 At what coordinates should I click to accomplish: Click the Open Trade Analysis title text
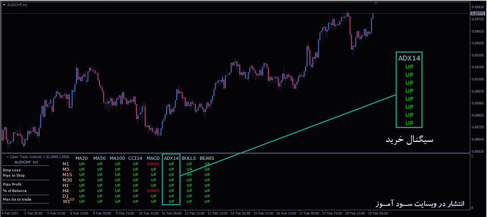click(38, 157)
